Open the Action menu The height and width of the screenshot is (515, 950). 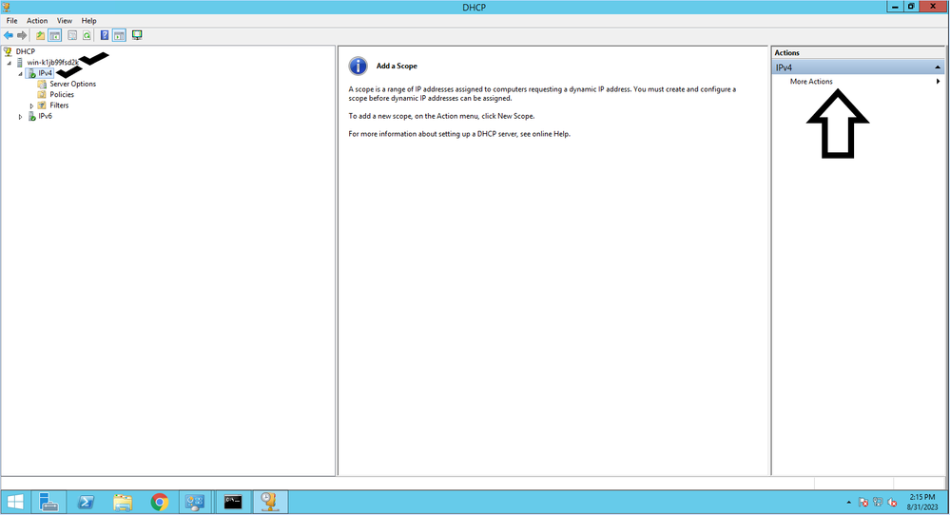click(37, 20)
